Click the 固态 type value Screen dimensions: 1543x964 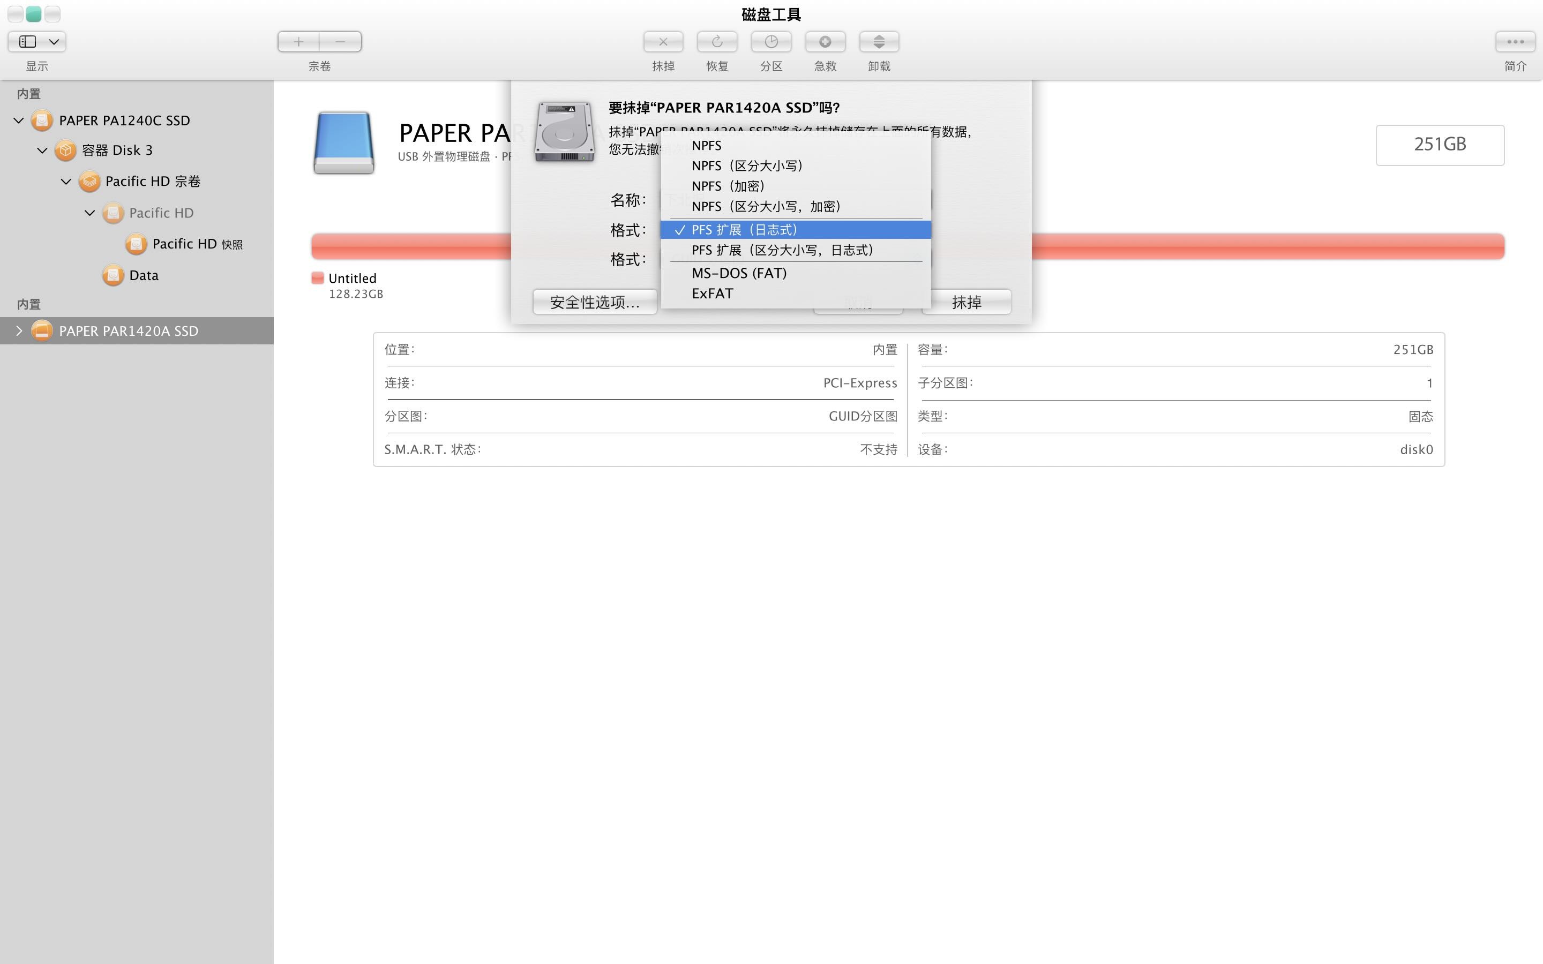tap(1421, 416)
